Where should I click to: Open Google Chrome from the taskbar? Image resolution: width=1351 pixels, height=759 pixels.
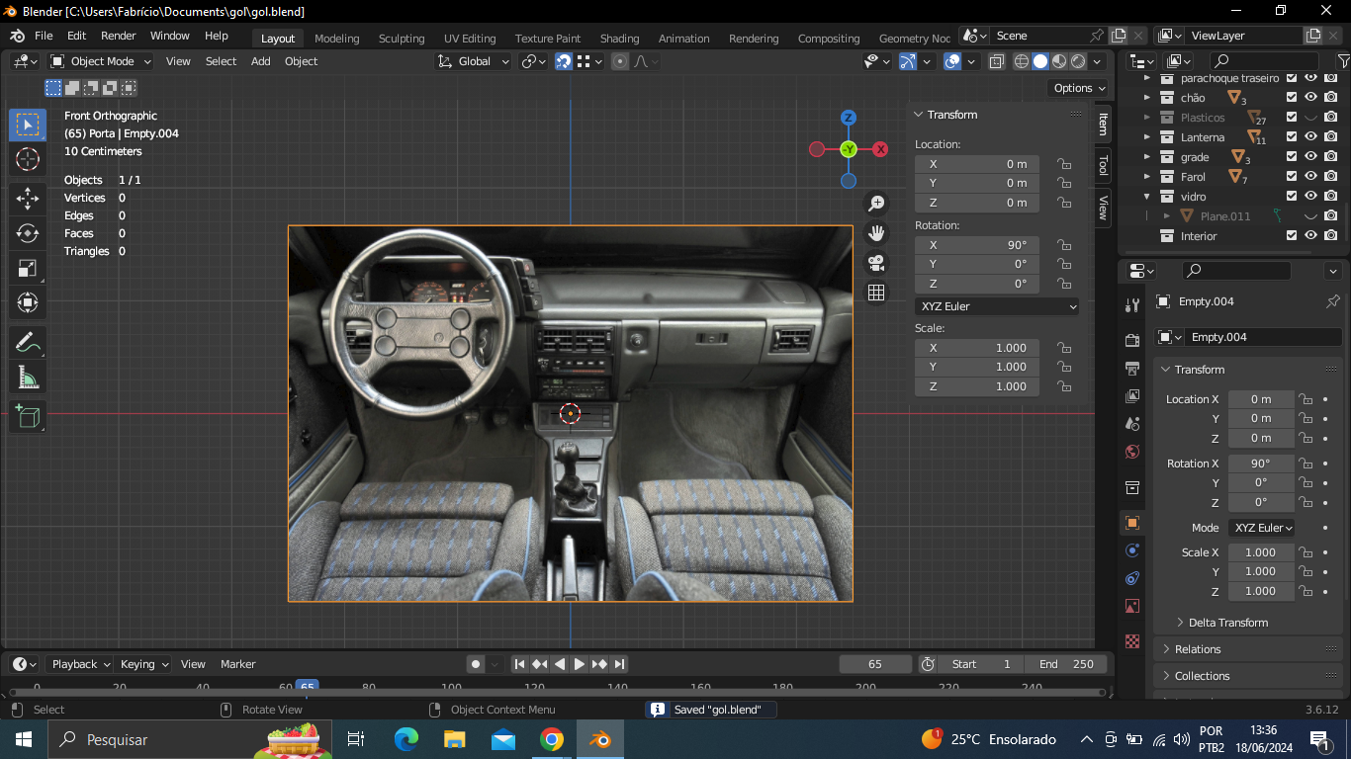(552, 739)
